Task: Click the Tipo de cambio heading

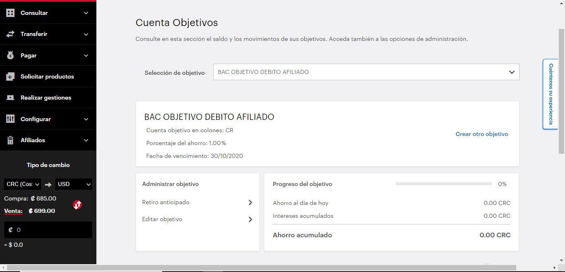Action: pos(48,165)
